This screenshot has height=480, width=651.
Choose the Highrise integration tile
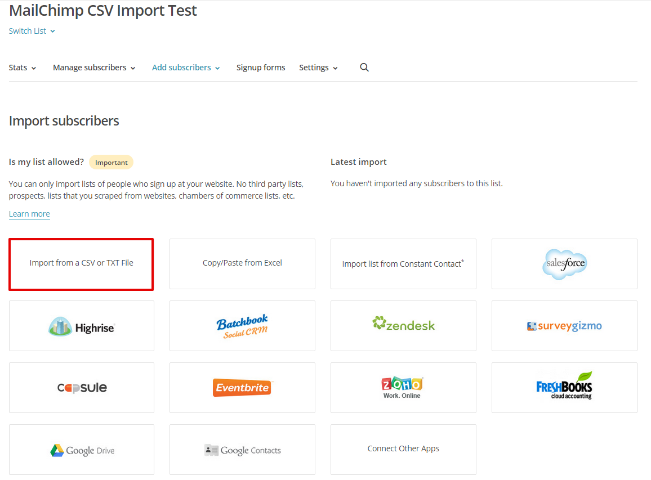click(81, 326)
